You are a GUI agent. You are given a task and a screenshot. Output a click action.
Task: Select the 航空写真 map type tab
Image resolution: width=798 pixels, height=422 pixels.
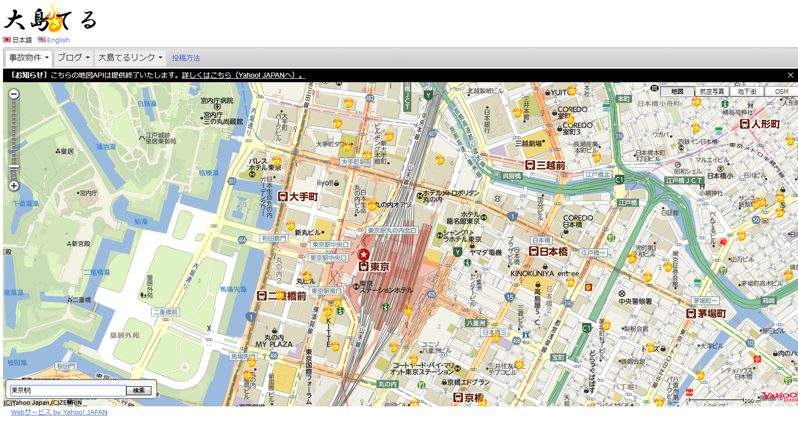712,91
